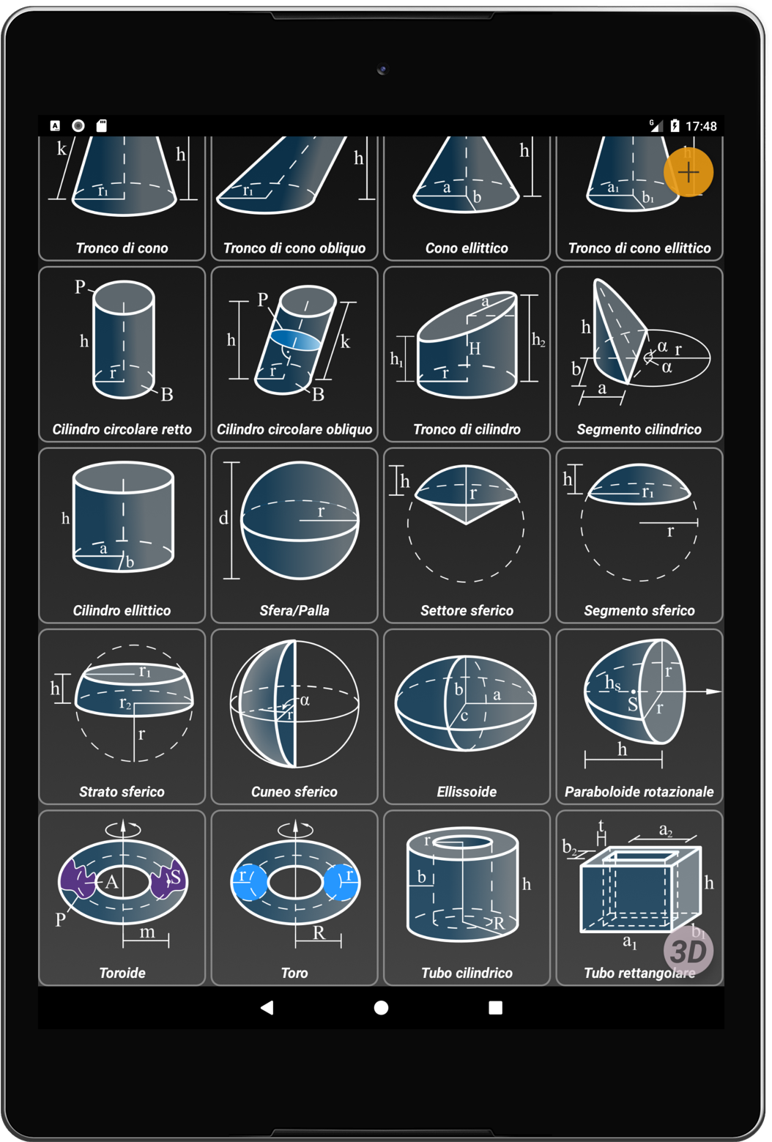Open Tronco di cono shape

[122, 198]
